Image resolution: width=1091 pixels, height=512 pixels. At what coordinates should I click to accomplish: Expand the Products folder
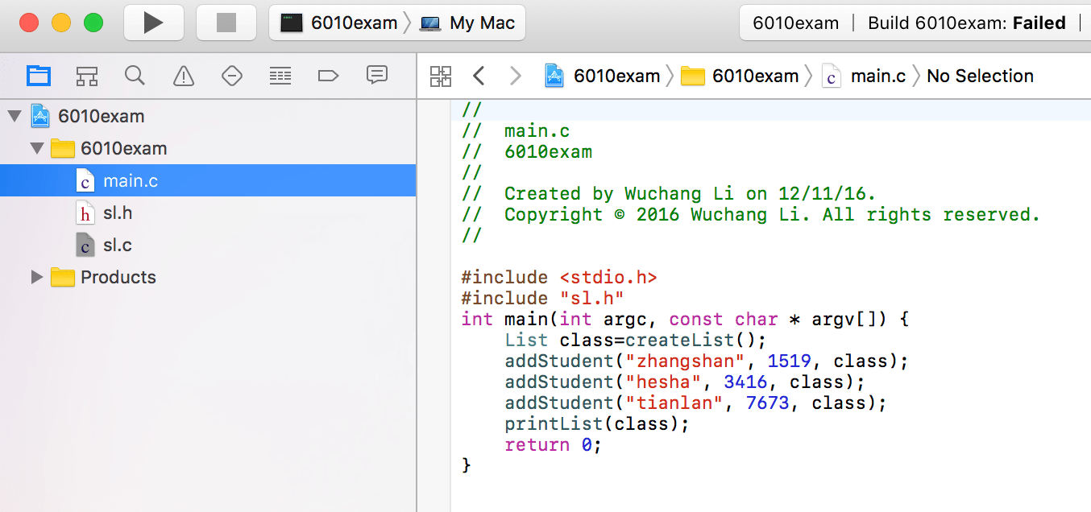pos(35,277)
